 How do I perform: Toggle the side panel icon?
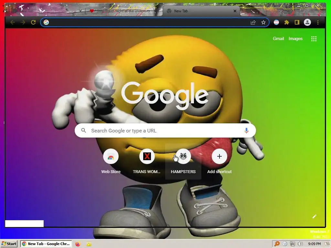tap(297, 22)
